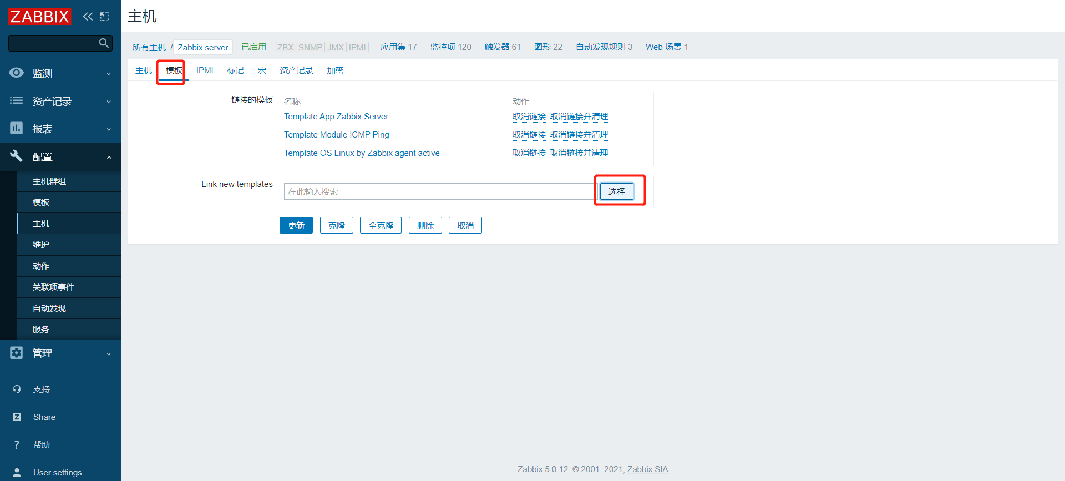Click the list icon for 资产记录
Viewport: 1065px width, 481px height.
pyautogui.click(x=17, y=100)
